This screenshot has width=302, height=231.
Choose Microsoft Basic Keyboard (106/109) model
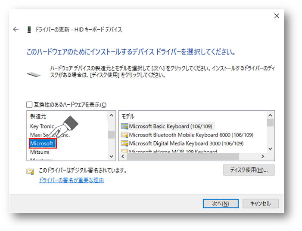click(171, 126)
